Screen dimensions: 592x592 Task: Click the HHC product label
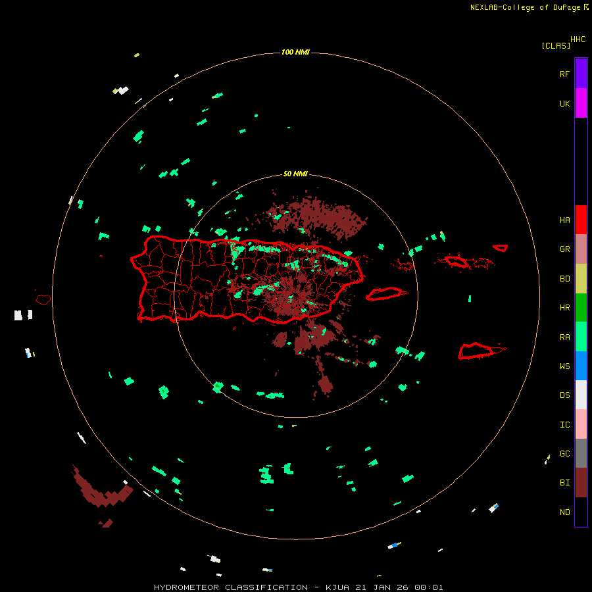pyautogui.click(x=578, y=39)
